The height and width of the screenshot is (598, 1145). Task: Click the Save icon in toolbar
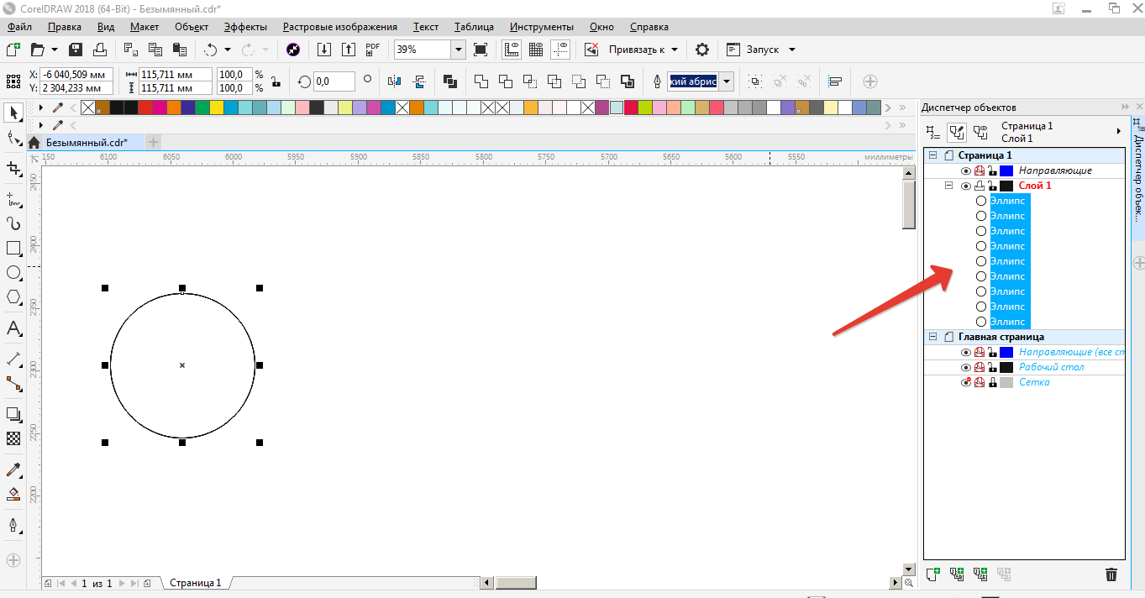tap(76, 50)
